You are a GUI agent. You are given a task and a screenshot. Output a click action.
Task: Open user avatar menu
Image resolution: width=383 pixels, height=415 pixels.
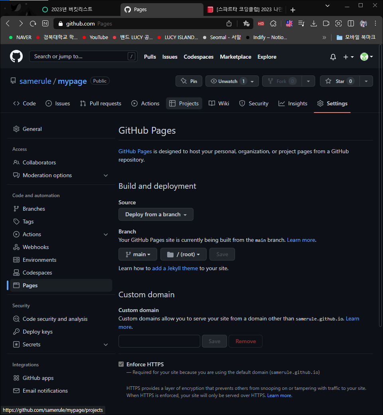[366, 57]
